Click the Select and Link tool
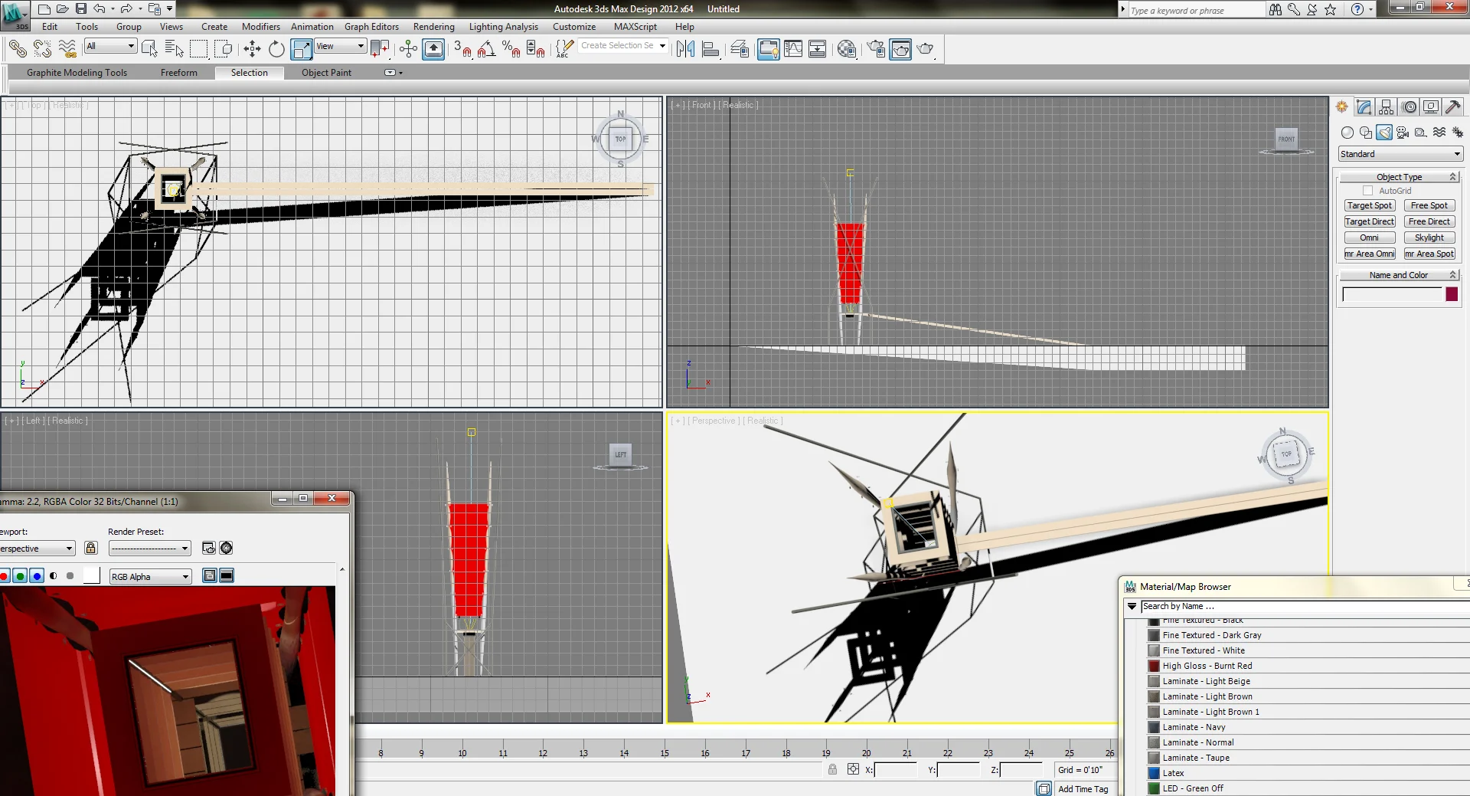The height and width of the screenshot is (796, 1470). (18, 49)
